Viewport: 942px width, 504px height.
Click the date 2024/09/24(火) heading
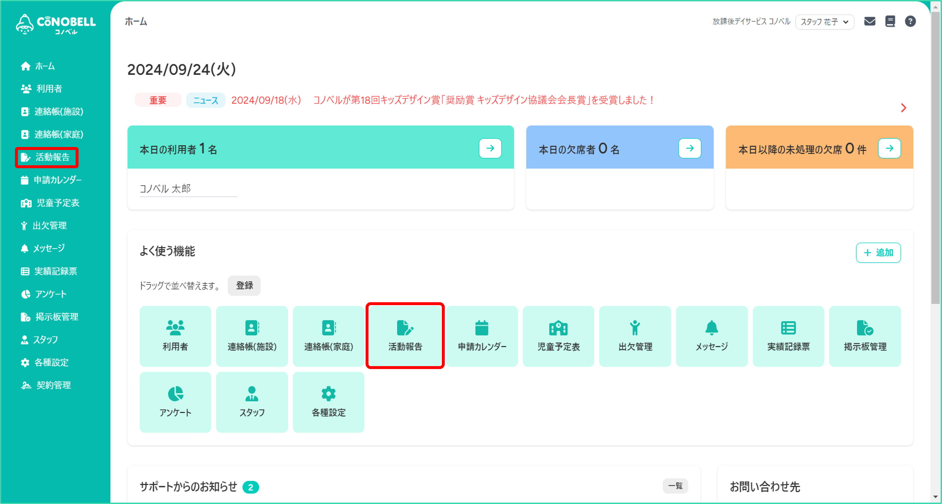coord(182,69)
